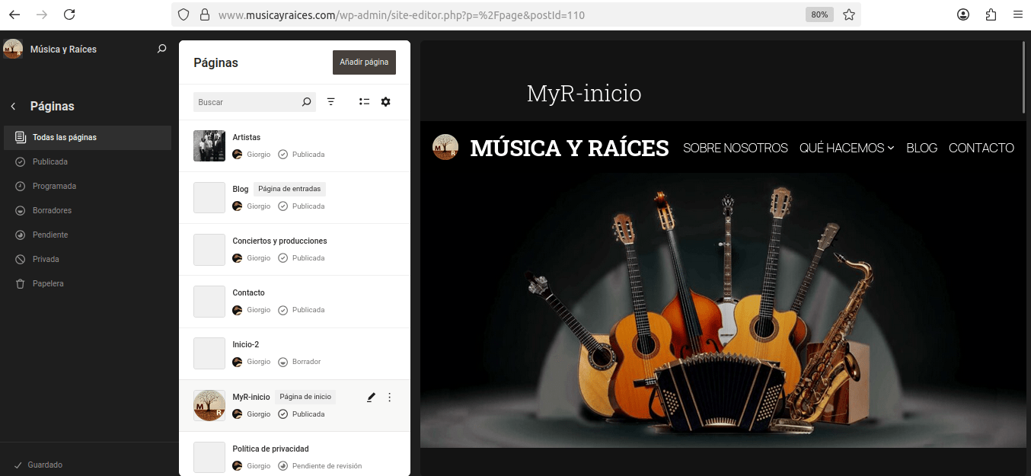The image size is (1031, 476).
Task: Click the Buscar search field
Action: click(x=247, y=102)
